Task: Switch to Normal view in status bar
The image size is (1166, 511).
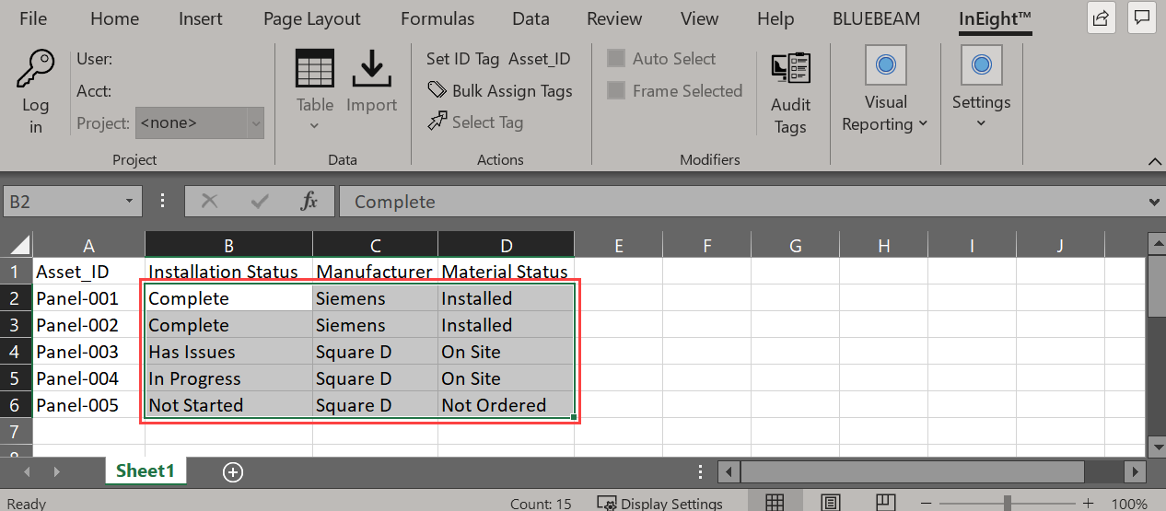Action: [775, 503]
